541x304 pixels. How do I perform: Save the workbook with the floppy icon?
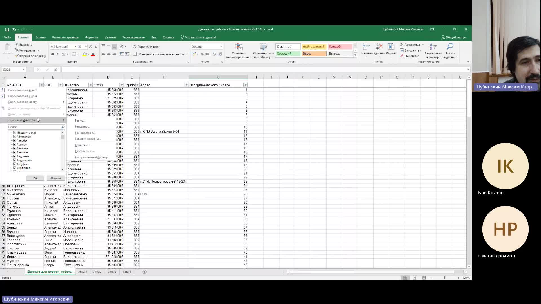click(x=7, y=29)
